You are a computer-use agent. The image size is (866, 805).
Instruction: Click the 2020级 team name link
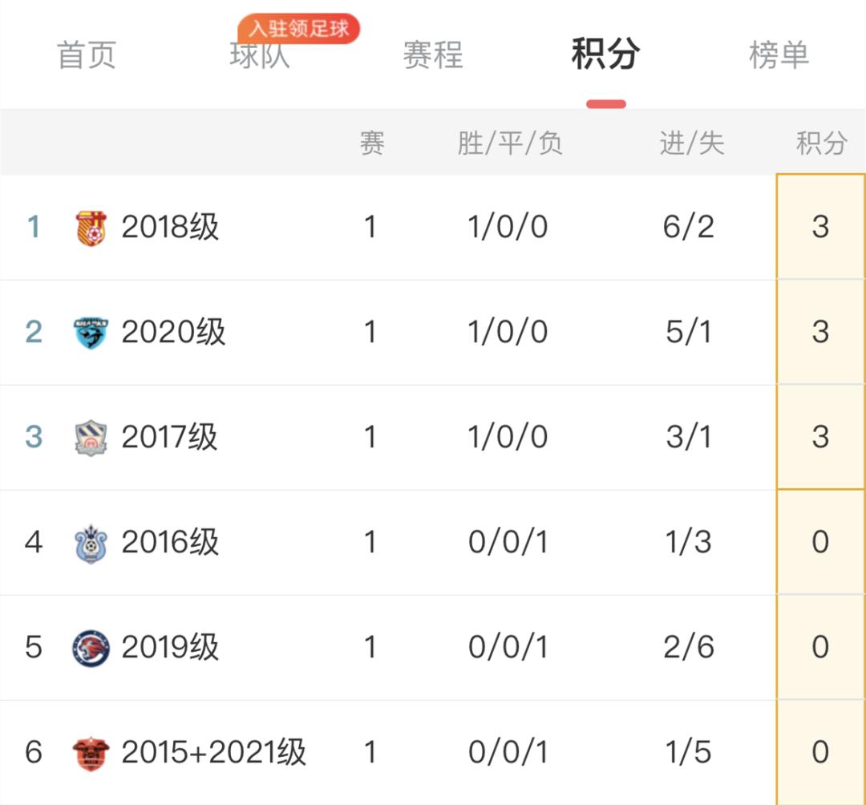(171, 332)
